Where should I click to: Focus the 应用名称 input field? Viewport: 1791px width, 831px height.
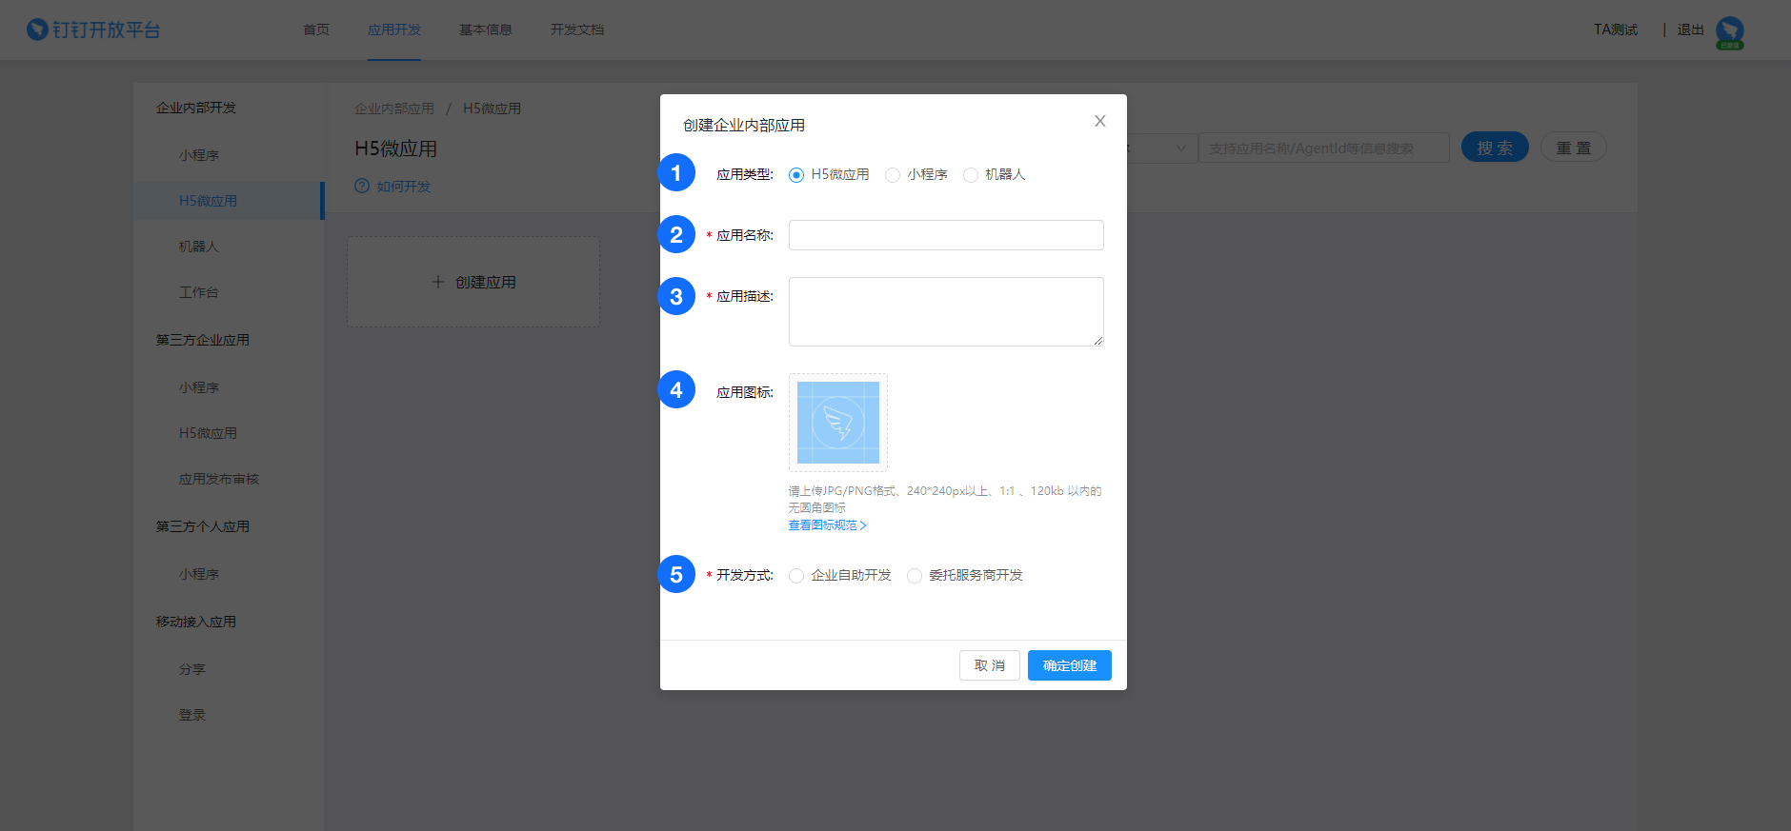tap(945, 235)
